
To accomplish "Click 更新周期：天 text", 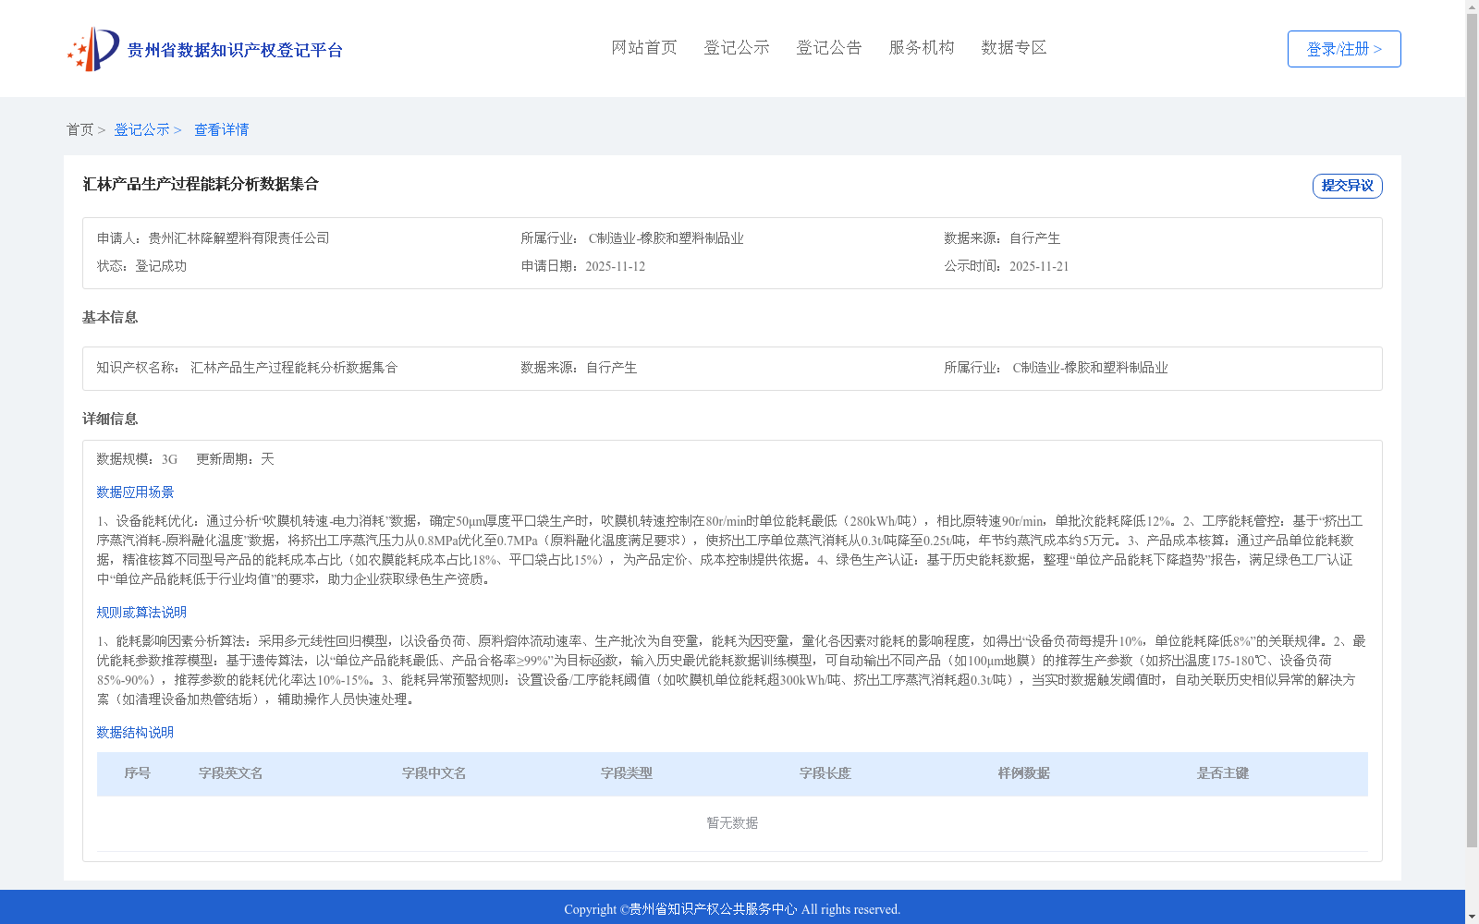I will point(235,459).
